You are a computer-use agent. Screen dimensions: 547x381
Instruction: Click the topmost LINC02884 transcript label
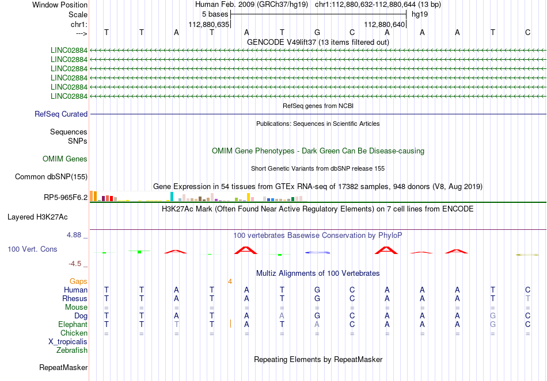coord(69,51)
